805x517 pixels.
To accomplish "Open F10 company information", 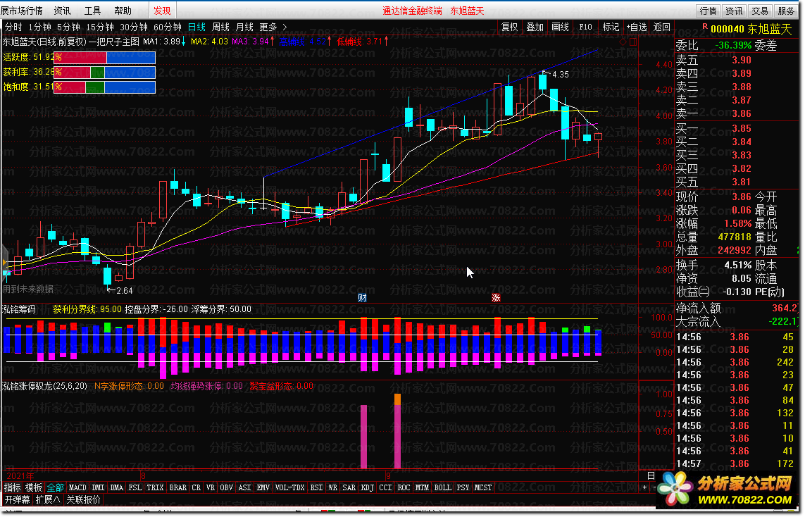I will (585, 27).
